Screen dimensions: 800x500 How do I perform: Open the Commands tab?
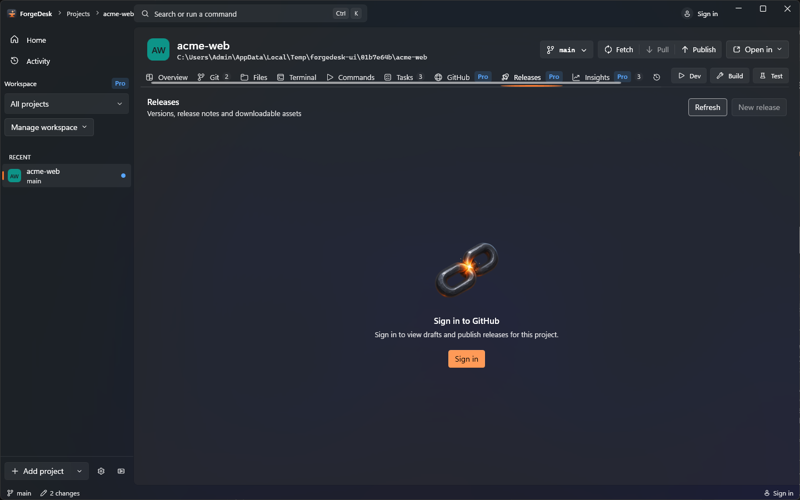pos(351,77)
